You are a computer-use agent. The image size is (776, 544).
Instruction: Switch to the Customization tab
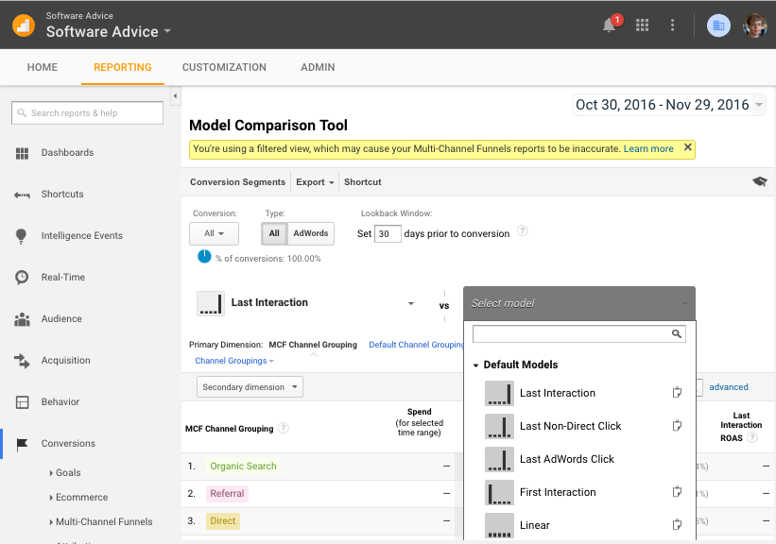(224, 67)
